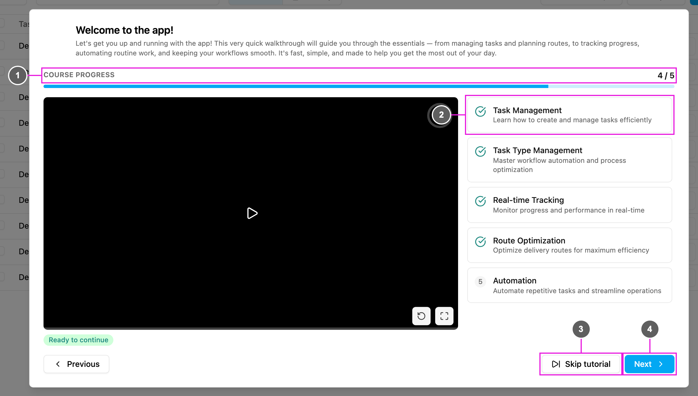Open the Task Type Management lesson
Image resolution: width=698 pixels, height=396 pixels.
569,160
